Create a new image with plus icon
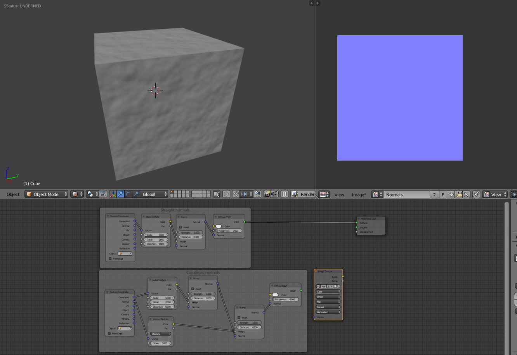The height and width of the screenshot is (355, 517). point(451,195)
